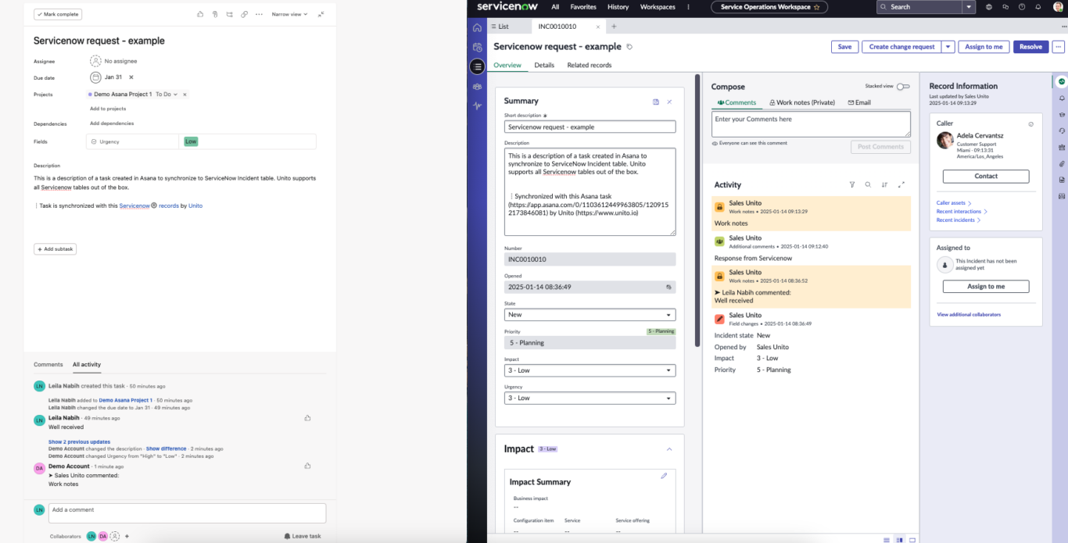Collapse the Impact section chevron
The height and width of the screenshot is (543, 1068).
(669, 449)
